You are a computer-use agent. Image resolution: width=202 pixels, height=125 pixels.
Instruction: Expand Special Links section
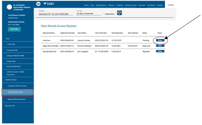10,106
